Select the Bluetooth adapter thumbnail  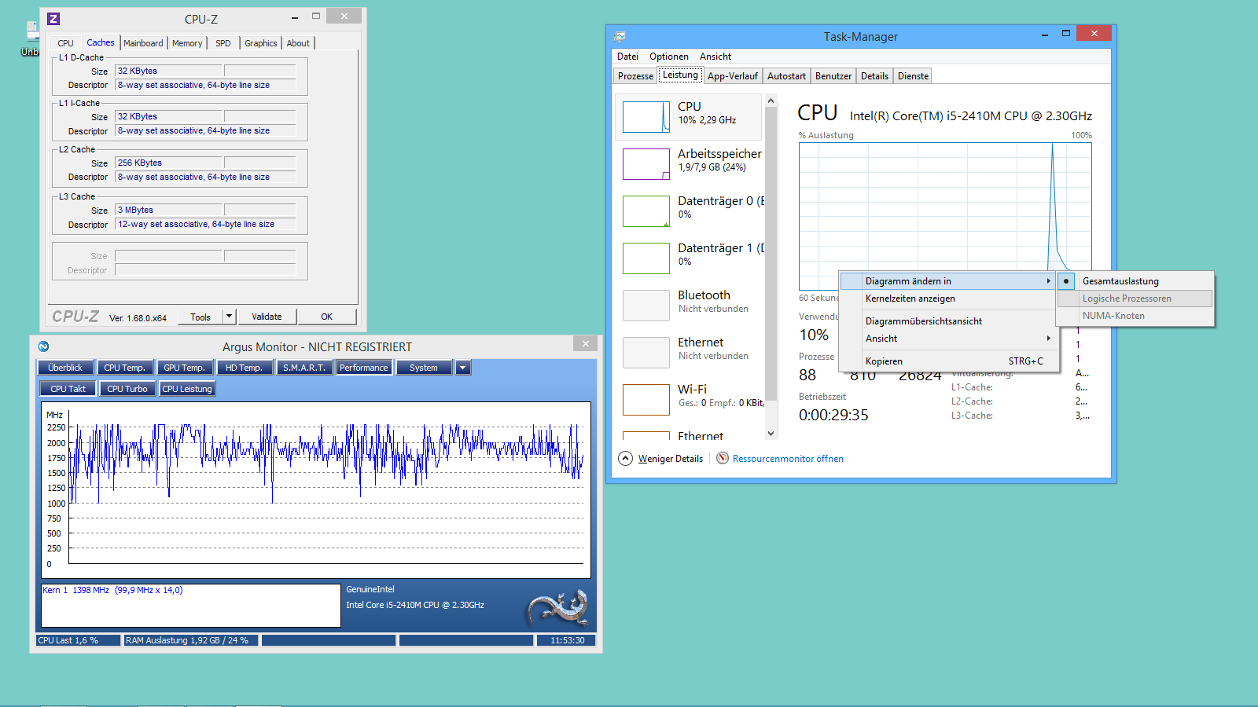pos(646,306)
